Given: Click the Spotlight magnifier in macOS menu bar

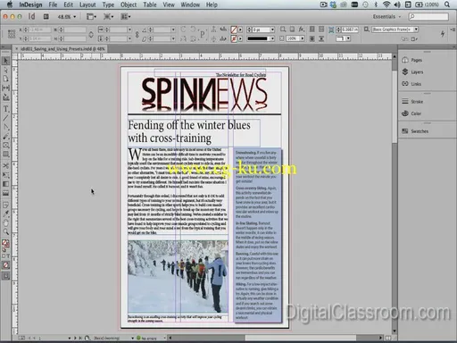Looking at the screenshot, I should (x=447, y=4).
